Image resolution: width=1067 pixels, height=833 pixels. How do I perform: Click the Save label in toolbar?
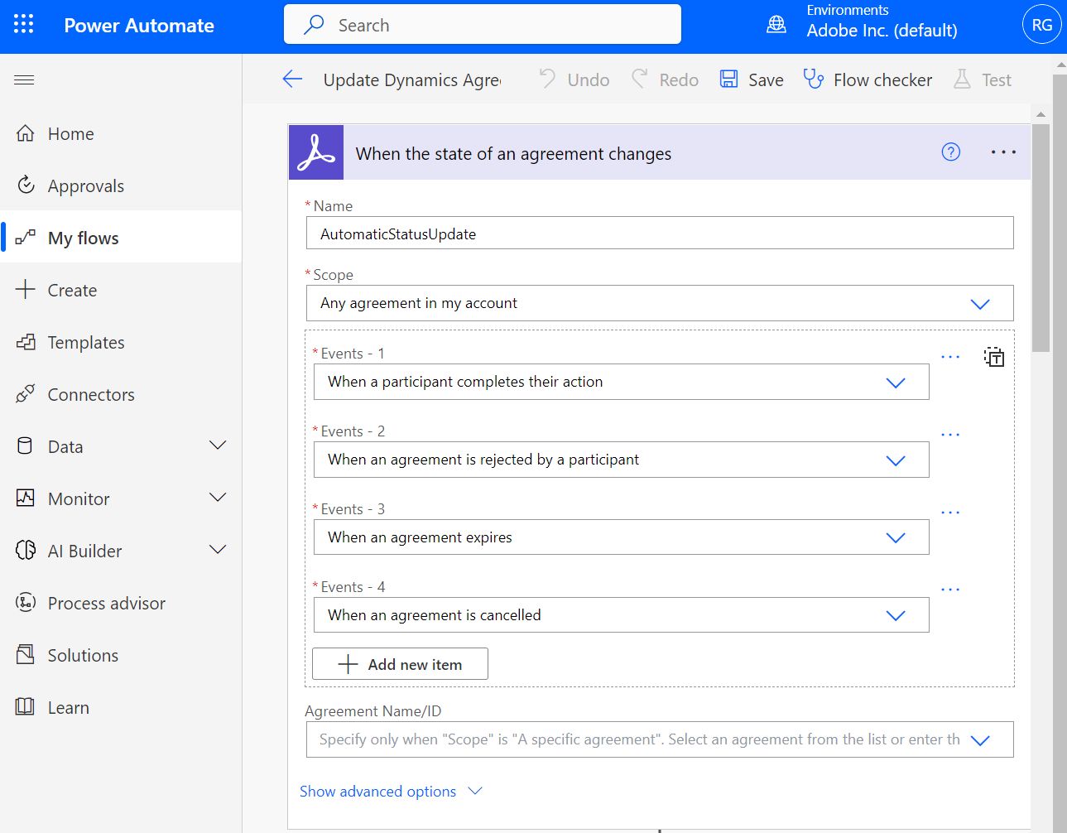tap(766, 80)
